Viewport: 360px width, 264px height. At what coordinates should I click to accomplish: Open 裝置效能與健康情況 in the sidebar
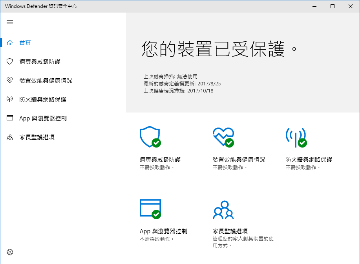pos(46,80)
